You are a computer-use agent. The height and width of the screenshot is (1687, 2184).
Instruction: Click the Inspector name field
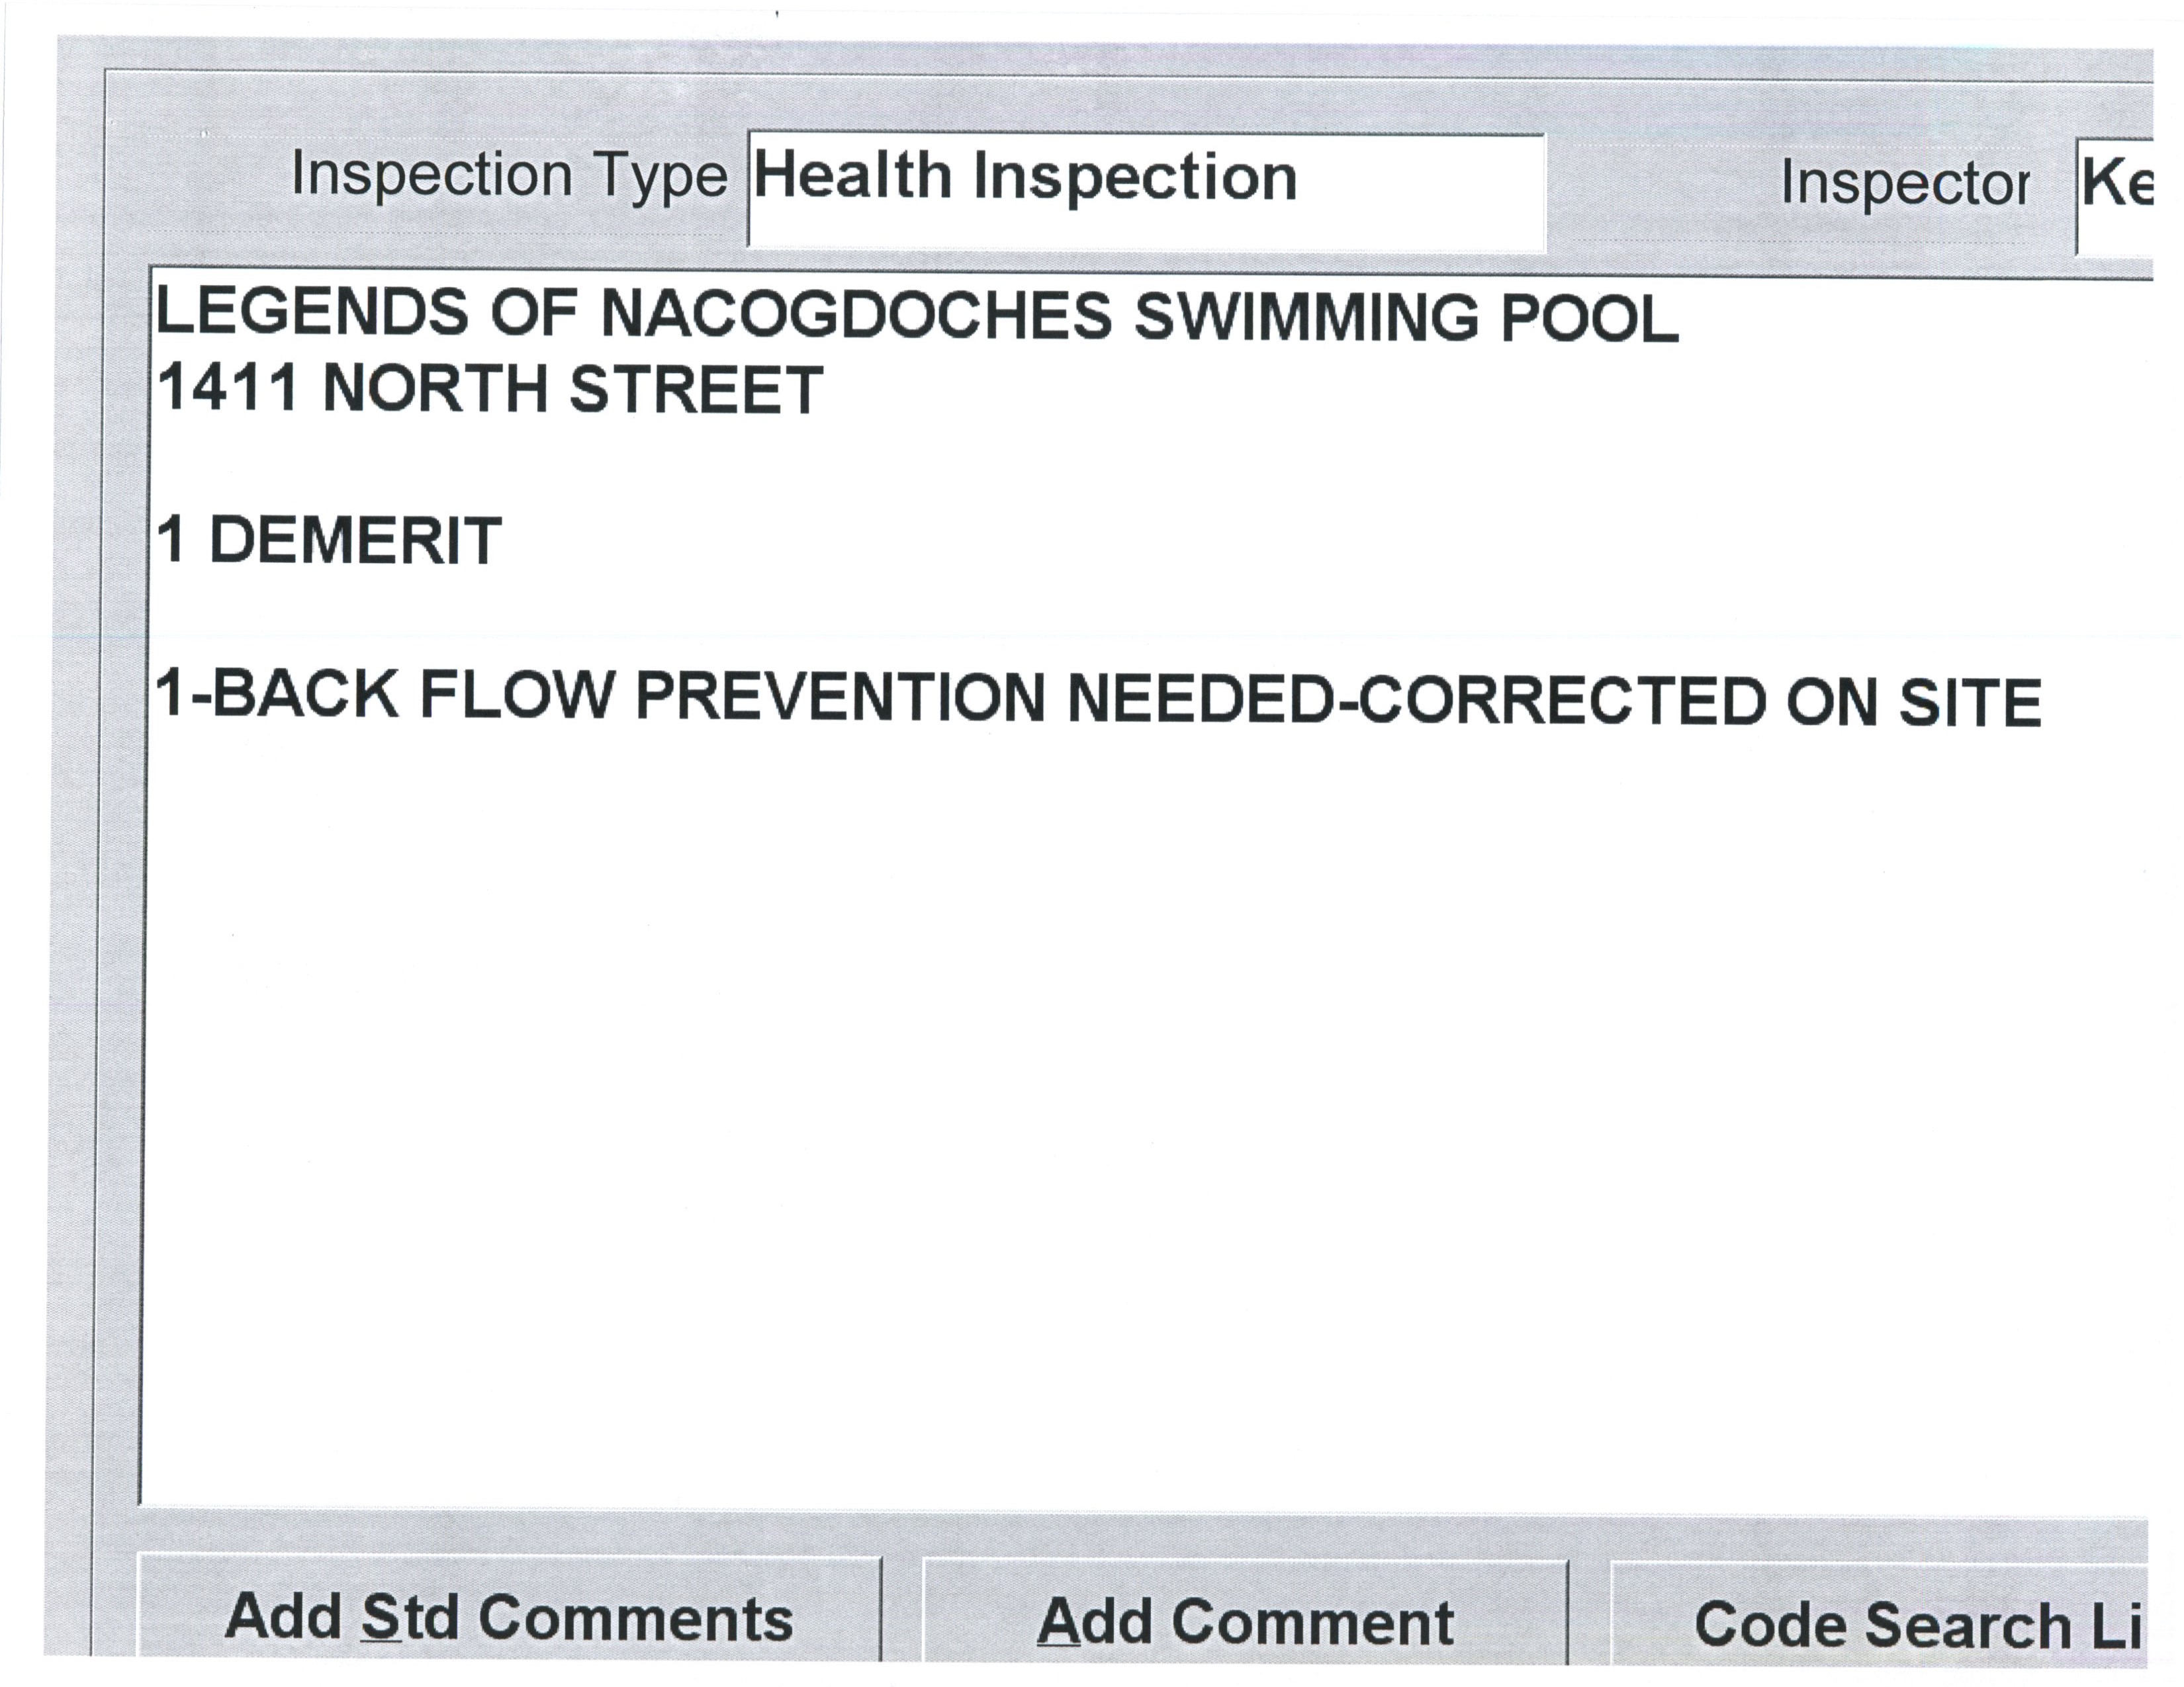click(x=2115, y=195)
